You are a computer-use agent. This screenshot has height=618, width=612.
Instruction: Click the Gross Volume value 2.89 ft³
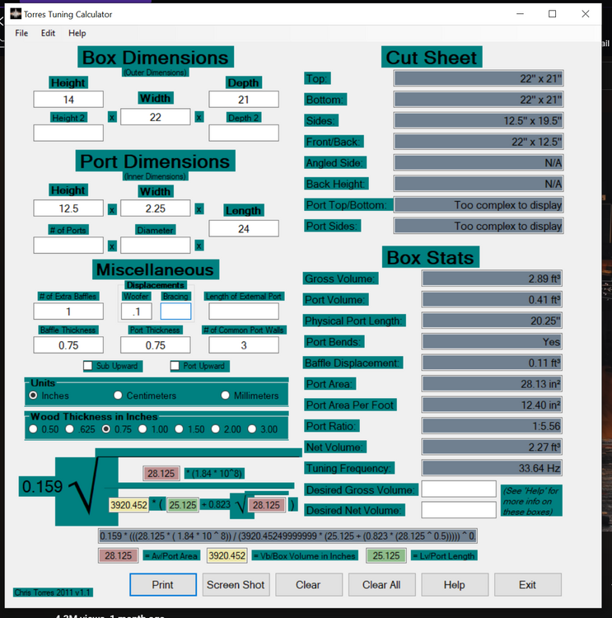click(492, 279)
